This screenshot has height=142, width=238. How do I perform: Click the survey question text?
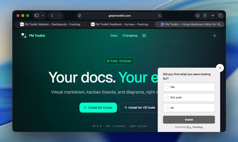[187, 76]
